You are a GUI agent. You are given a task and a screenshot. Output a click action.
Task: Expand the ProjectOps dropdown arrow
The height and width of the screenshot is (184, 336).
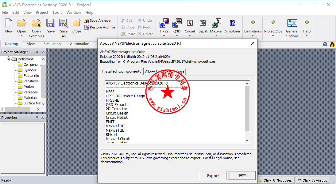click(x=273, y=36)
